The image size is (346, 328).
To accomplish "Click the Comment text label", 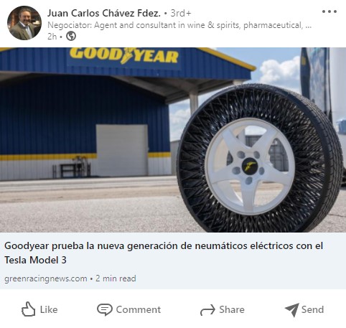I will tap(139, 309).
